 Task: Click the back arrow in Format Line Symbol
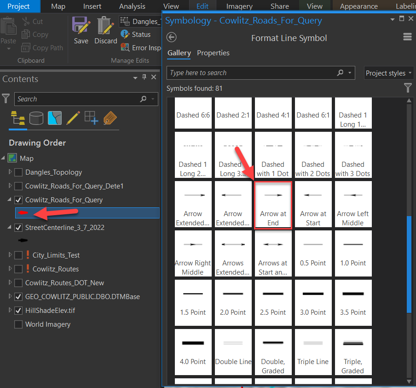(x=171, y=38)
